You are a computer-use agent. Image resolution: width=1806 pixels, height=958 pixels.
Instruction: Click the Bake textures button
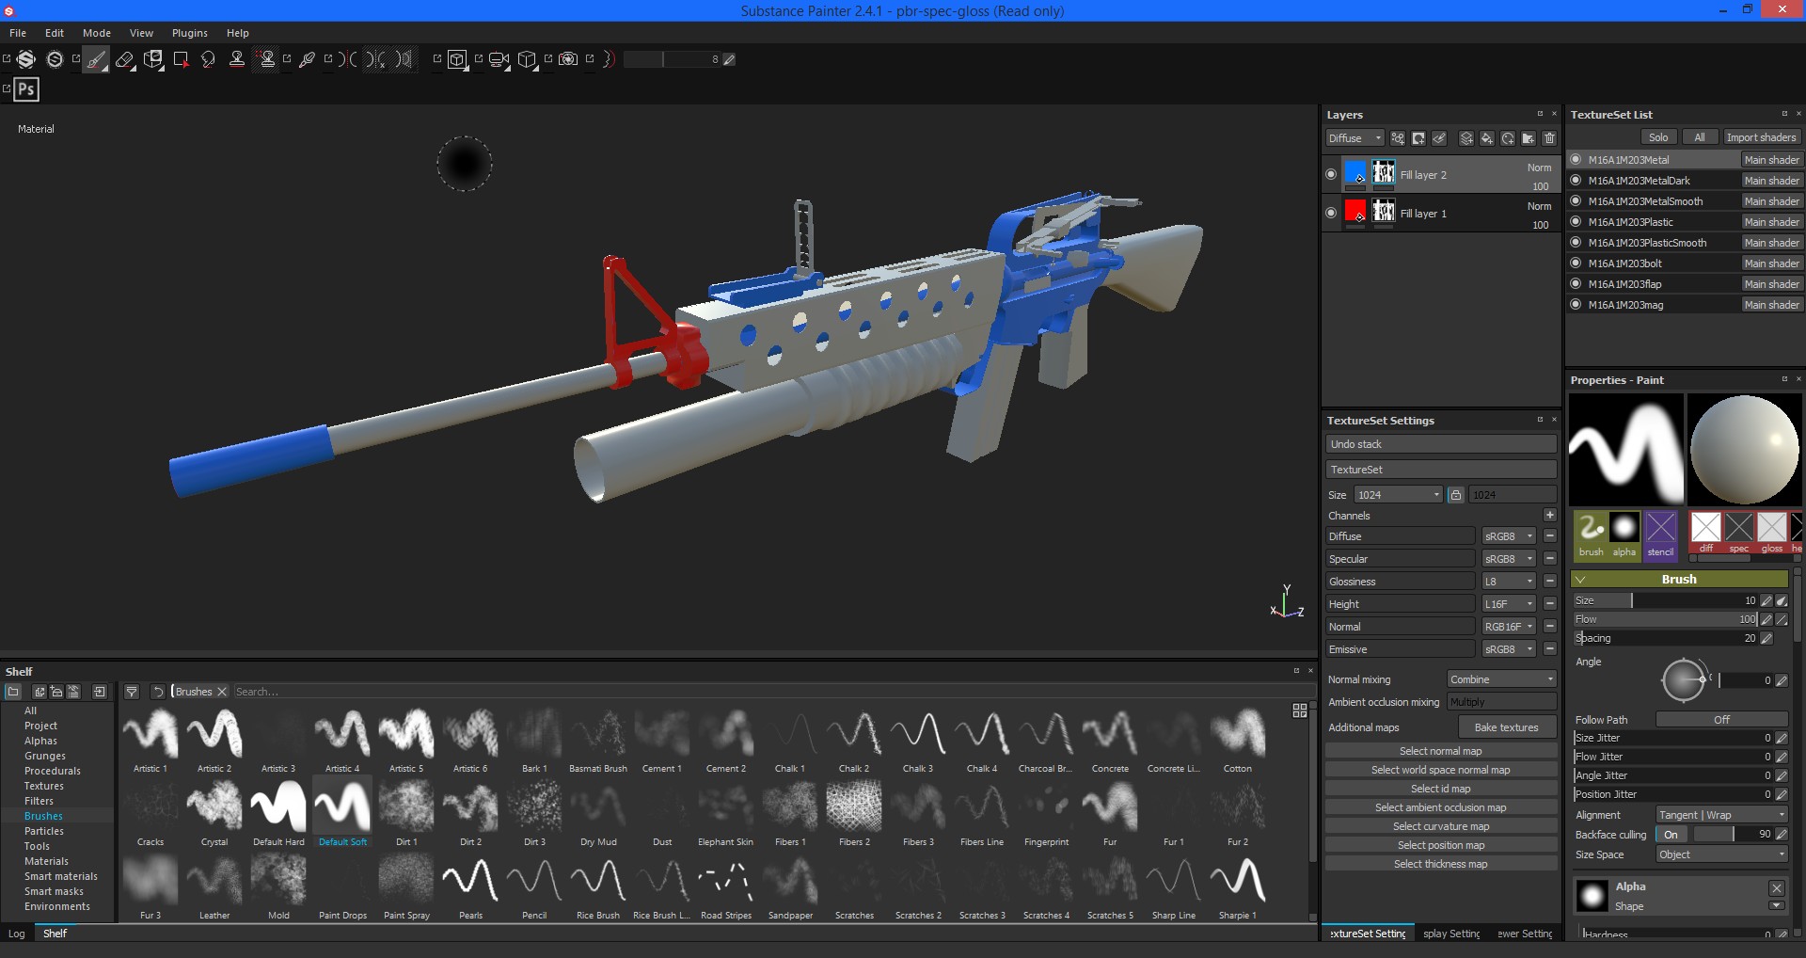1507,727
